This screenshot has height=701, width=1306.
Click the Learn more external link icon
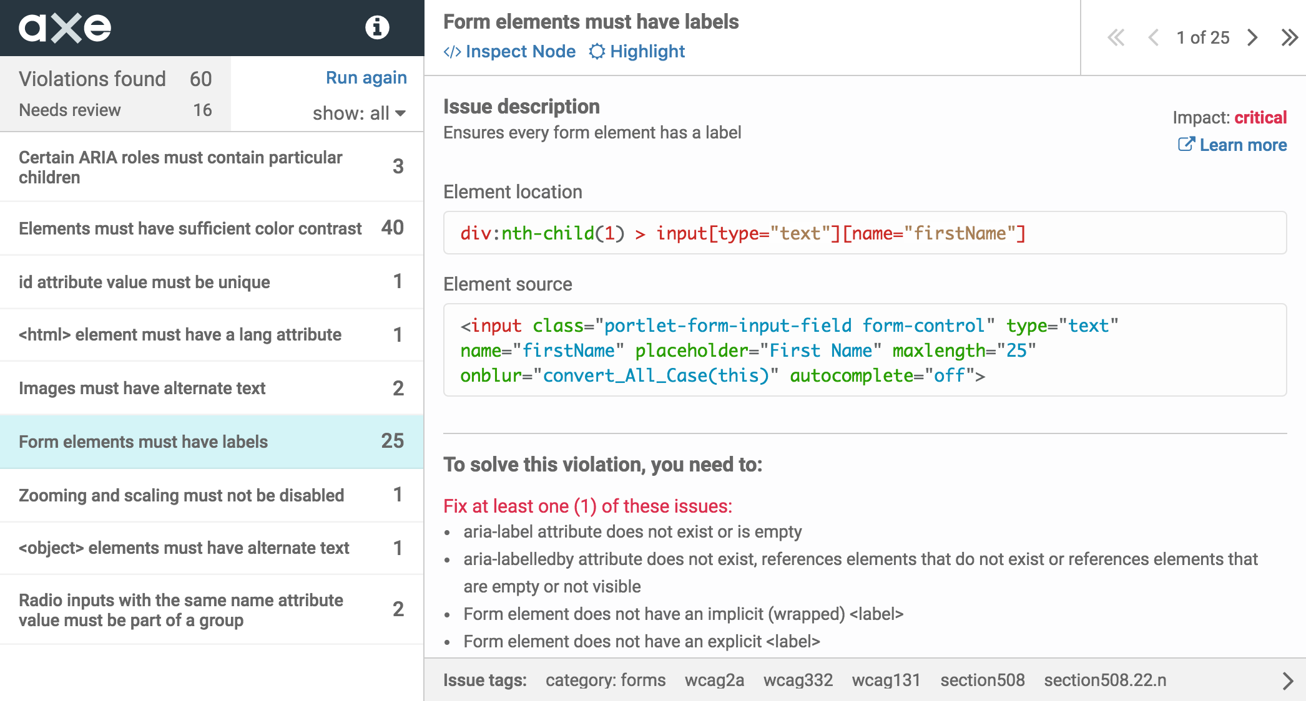click(x=1186, y=145)
